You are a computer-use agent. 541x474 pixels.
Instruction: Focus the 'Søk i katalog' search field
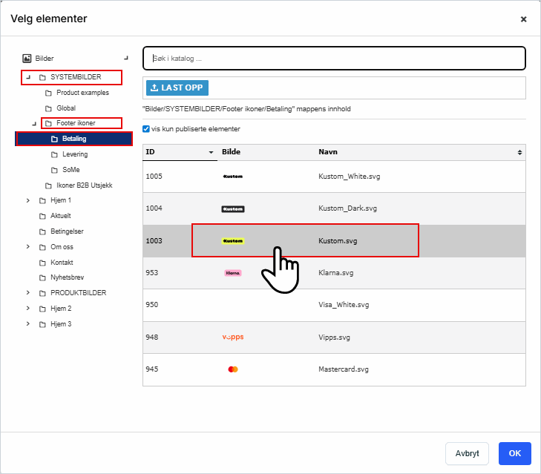[334, 58]
